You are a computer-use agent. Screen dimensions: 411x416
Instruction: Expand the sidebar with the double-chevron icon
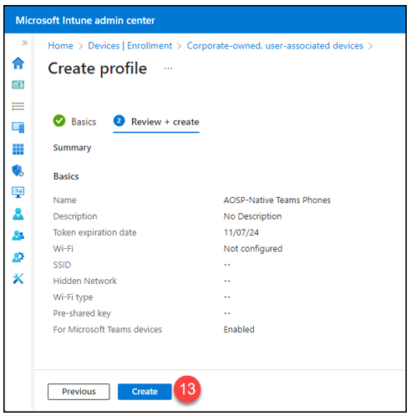coord(25,43)
